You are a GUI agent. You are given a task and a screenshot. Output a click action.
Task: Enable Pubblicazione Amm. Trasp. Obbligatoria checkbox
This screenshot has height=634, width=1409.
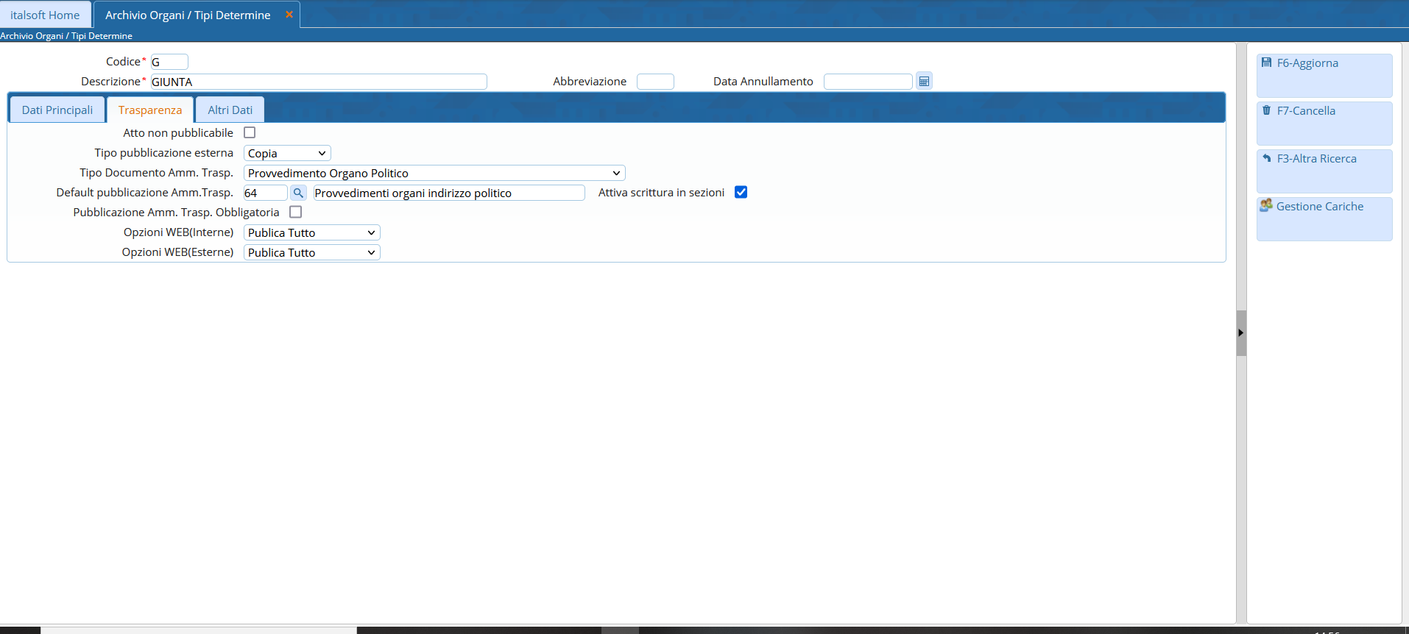click(295, 212)
